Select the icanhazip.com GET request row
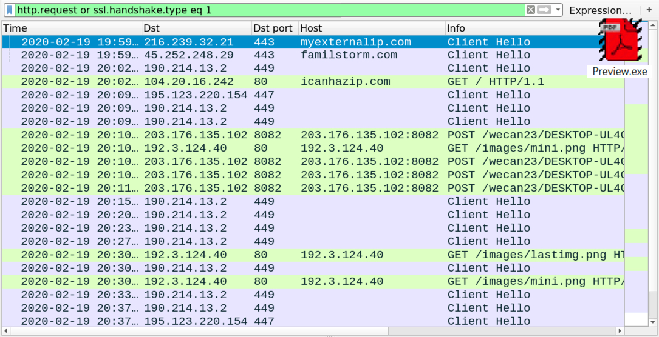This screenshot has height=337, width=659. click(313, 82)
